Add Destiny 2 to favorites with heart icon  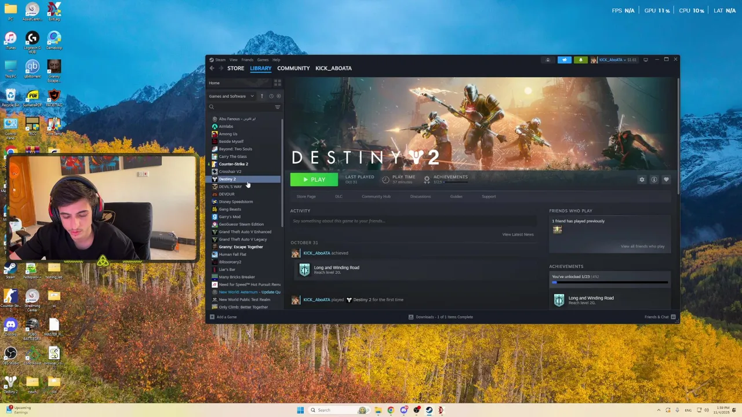click(666, 180)
